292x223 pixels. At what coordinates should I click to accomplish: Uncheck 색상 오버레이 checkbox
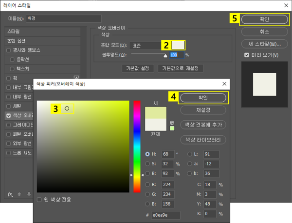click(x=8, y=115)
